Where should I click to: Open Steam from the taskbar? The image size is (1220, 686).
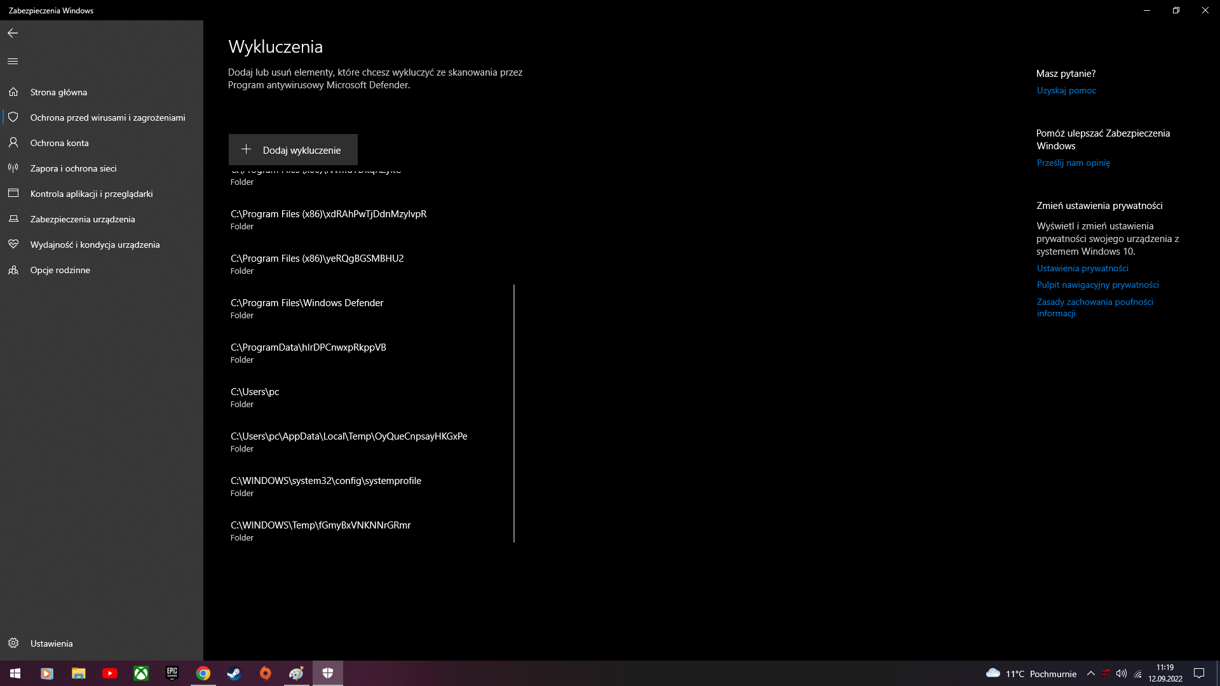[234, 673]
